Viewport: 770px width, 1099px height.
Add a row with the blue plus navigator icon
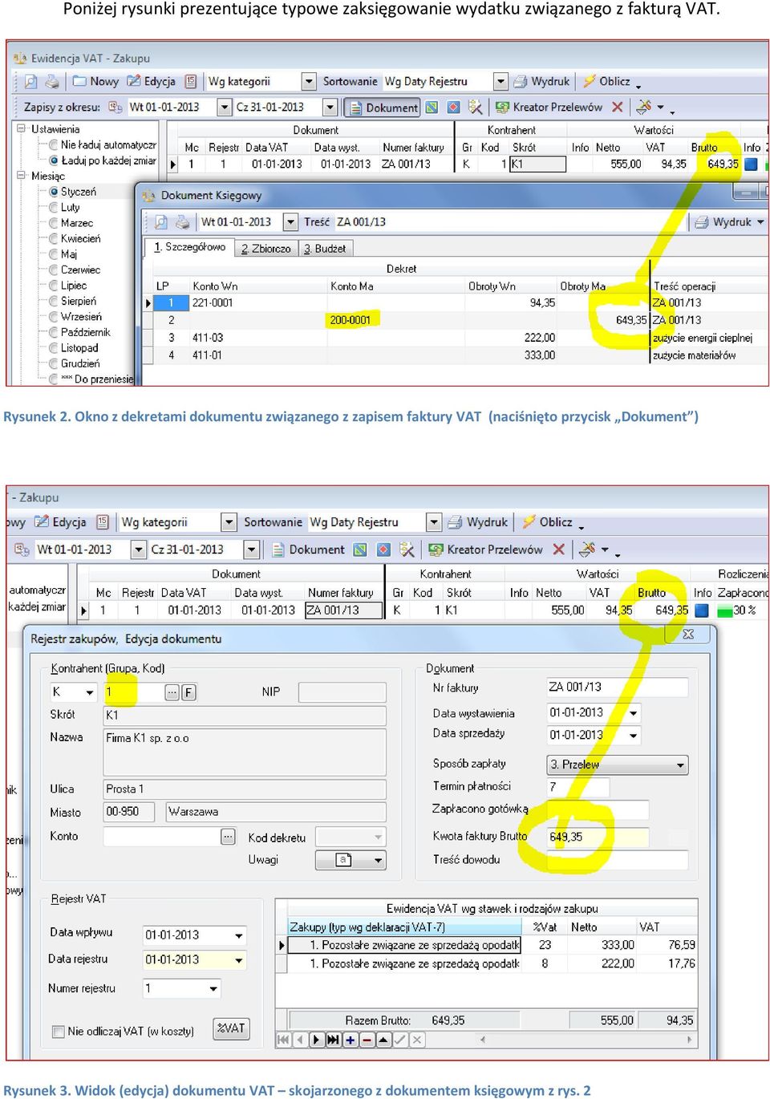(350, 1040)
